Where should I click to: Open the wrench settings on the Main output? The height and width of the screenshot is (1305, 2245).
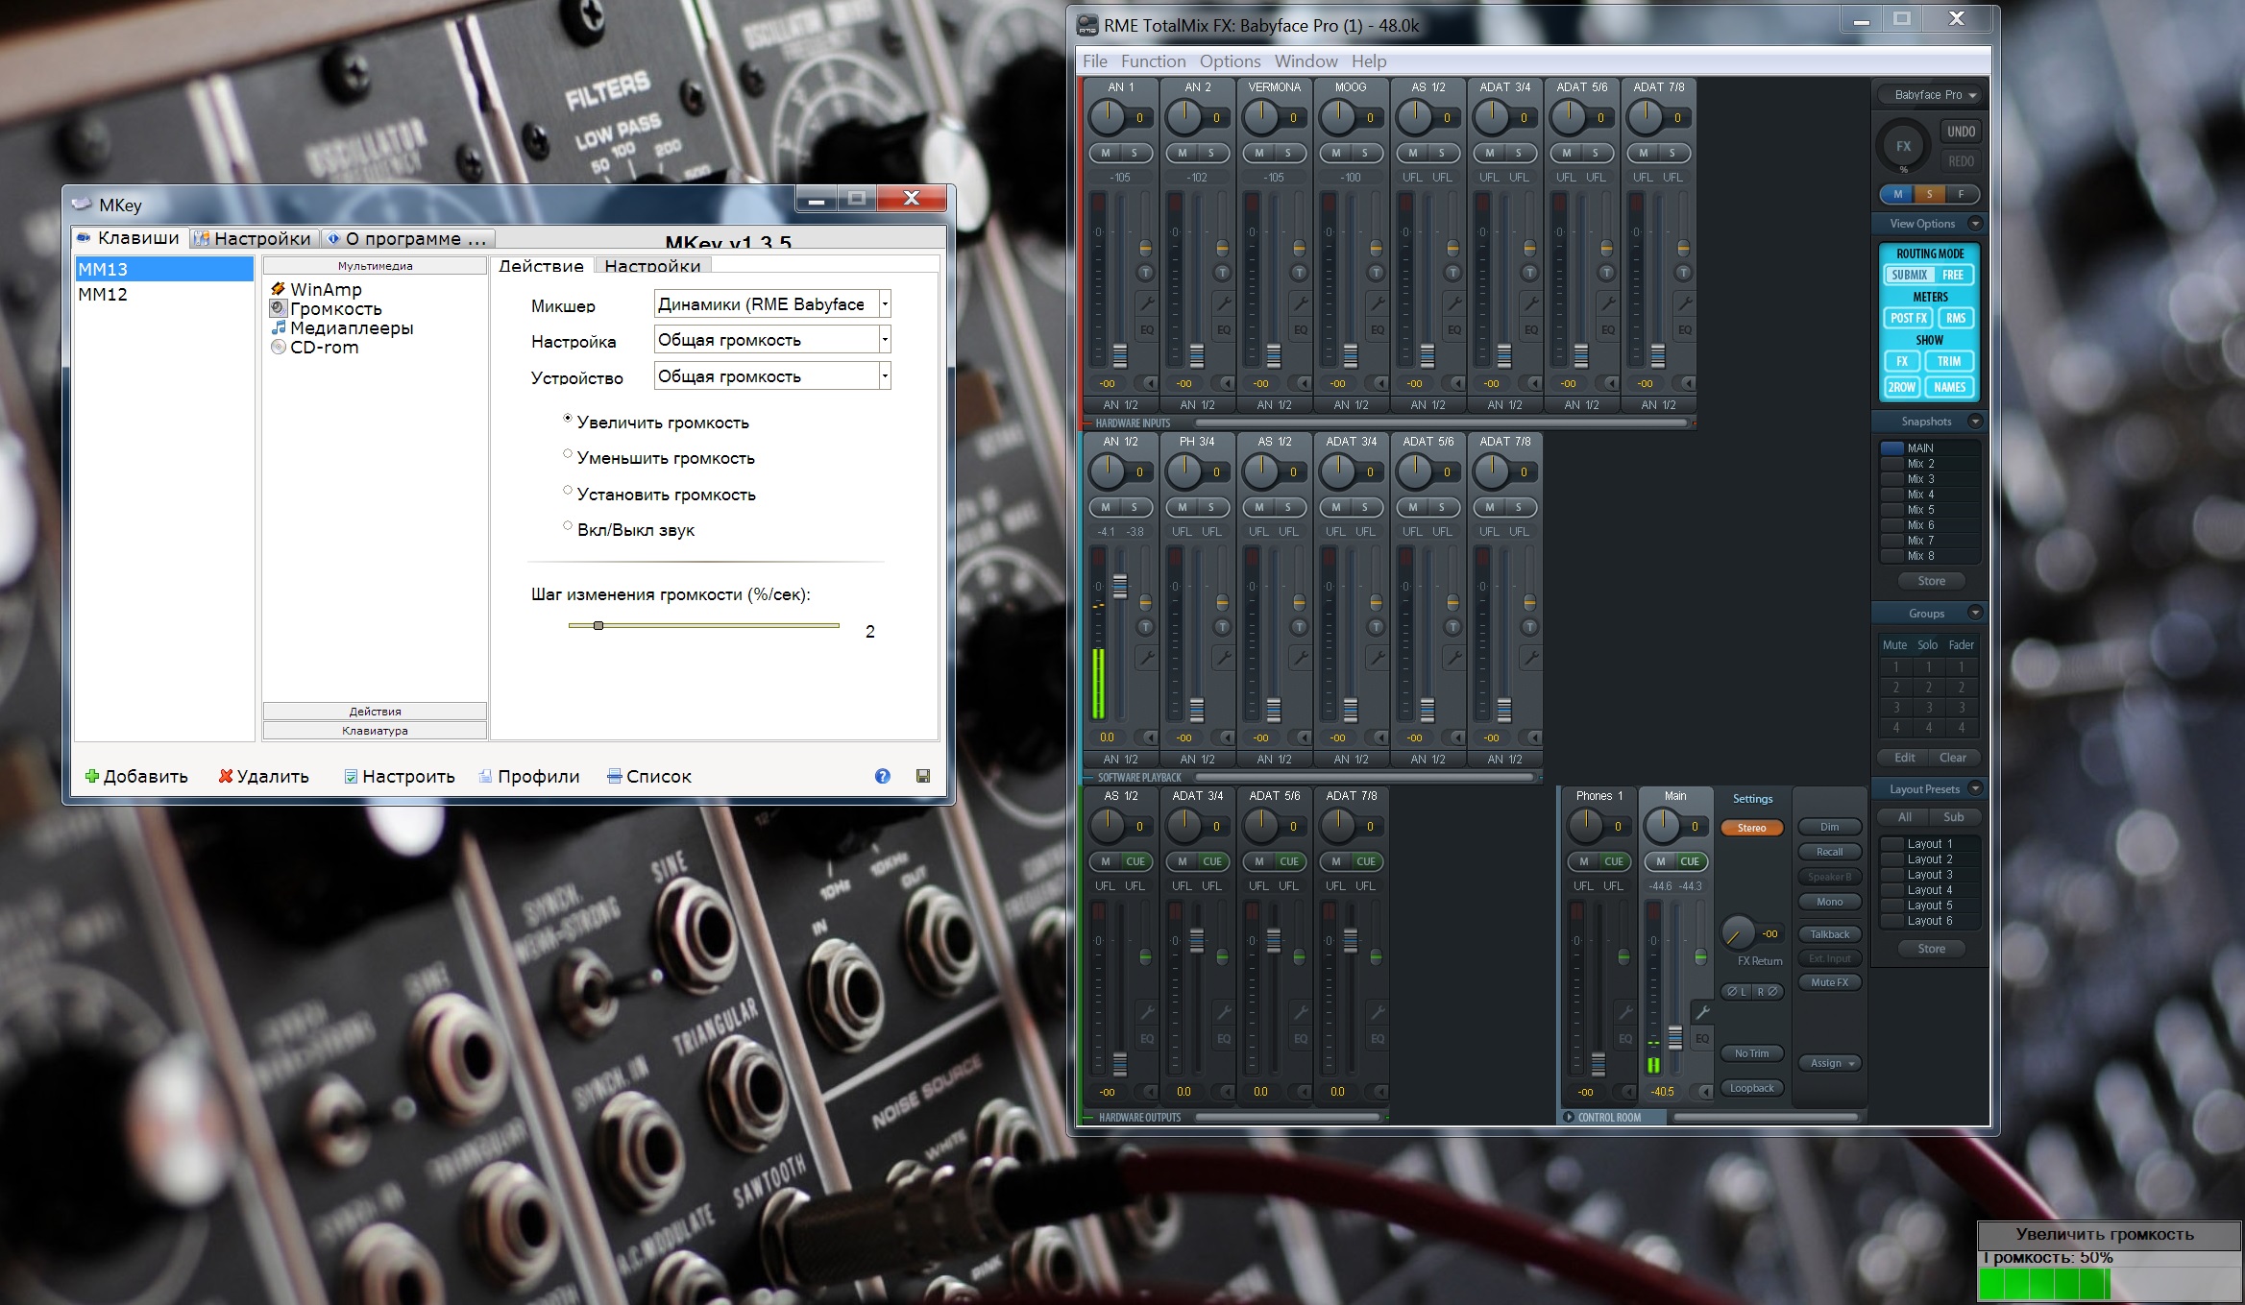coord(1701,1012)
